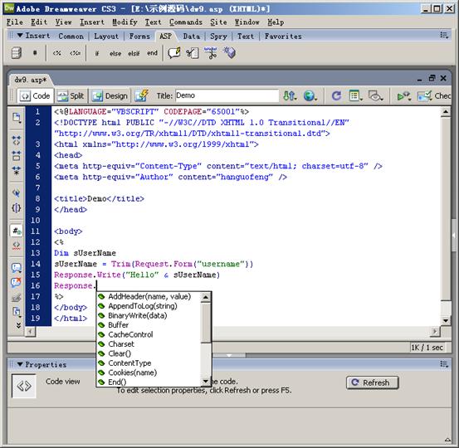Refresh Design View with the circular arrow icon
Viewport: 459px width, 448px height.
pos(336,95)
